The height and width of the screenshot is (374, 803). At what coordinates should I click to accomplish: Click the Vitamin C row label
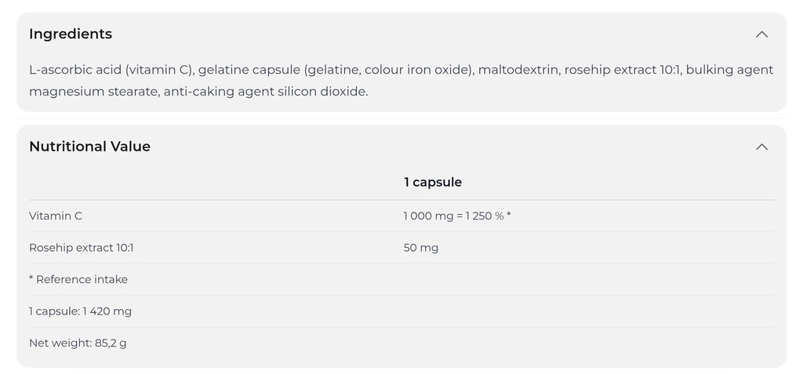tap(56, 216)
